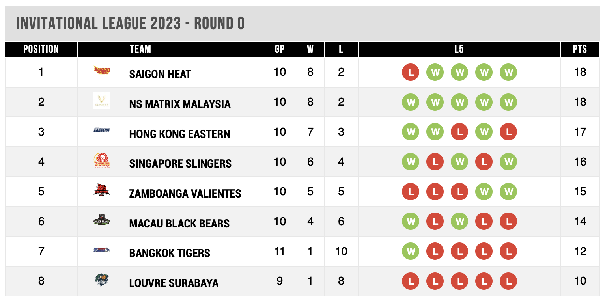Click Hong Kong Eastern's last L badge
The width and height of the screenshot is (605, 302).
pos(508,132)
